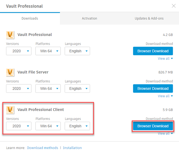
Task: Expand View all under Vault File Server
Action: point(165,96)
